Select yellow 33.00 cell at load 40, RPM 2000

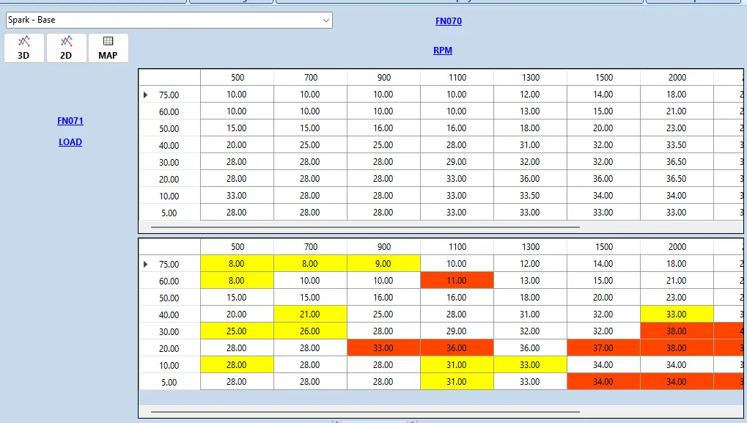coord(677,315)
